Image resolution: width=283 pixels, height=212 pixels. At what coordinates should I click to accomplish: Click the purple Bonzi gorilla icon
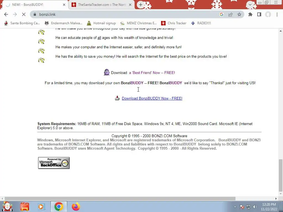click(x=107, y=72)
